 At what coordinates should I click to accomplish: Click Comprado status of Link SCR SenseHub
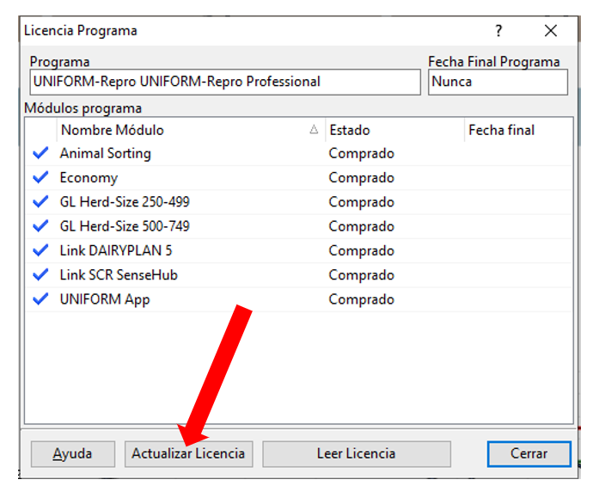tap(362, 275)
